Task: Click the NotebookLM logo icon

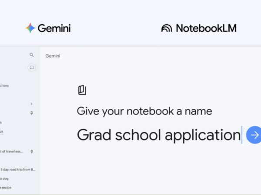Action: [167, 28]
